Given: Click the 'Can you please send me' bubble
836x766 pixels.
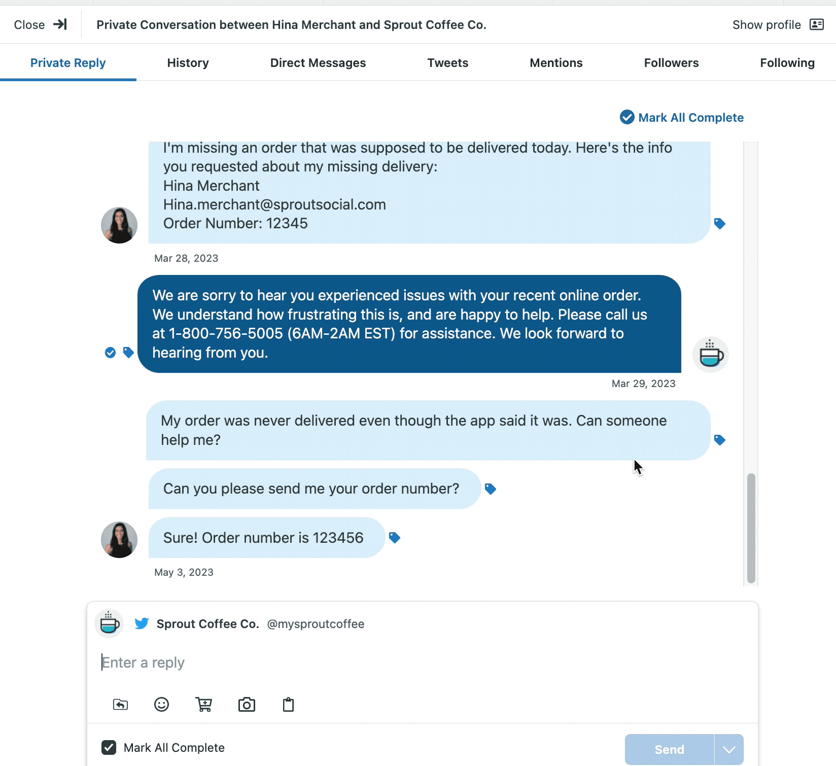Looking at the screenshot, I should [315, 489].
